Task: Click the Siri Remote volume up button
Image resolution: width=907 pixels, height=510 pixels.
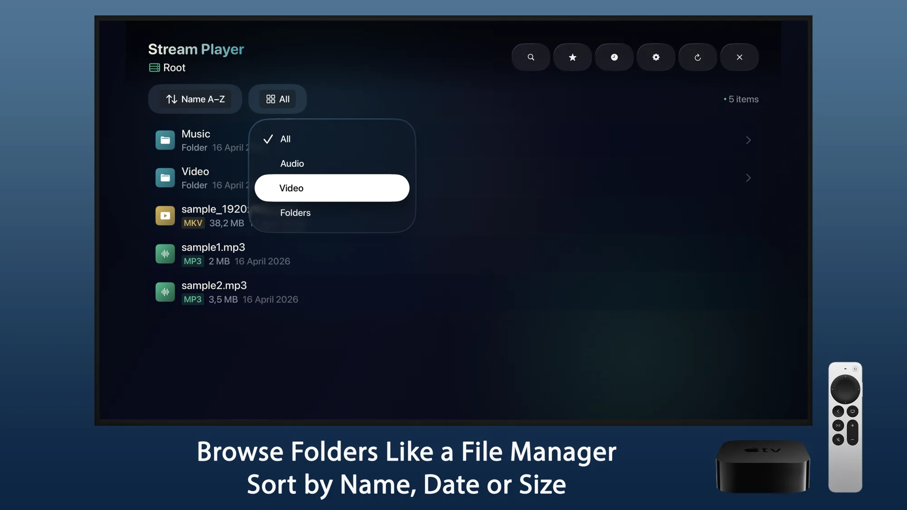Action: [x=853, y=426]
